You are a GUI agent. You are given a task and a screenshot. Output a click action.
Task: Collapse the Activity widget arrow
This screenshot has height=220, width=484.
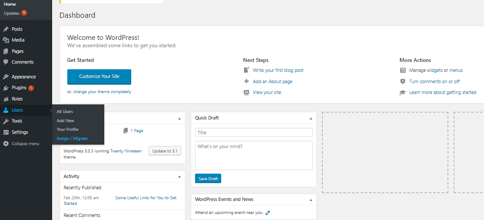179,177
